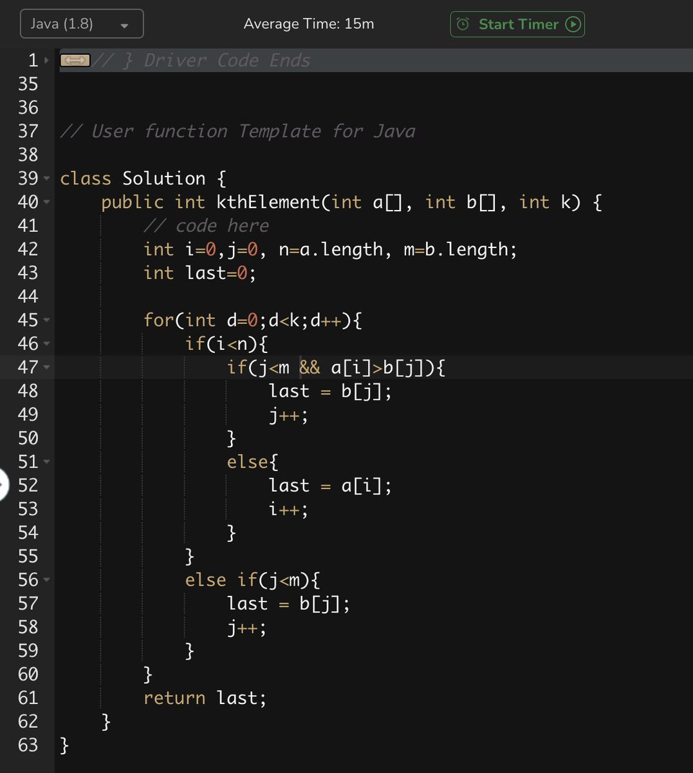This screenshot has width=693, height=773.
Task: Collapse the if(i<n) block at line 46
Action: [47, 344]
